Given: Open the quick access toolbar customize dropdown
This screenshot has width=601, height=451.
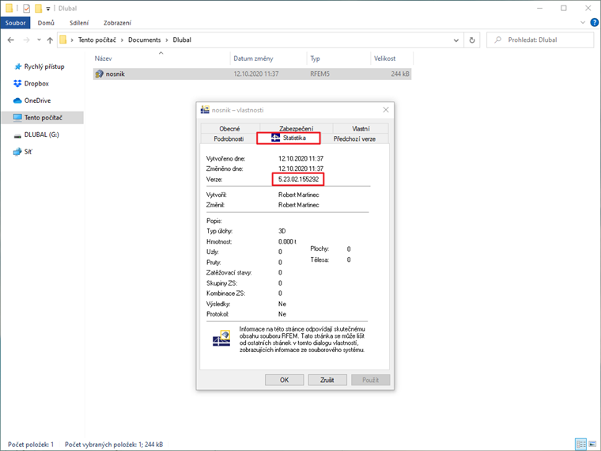Looking at the screenshot, I should click(x=48, y=9).
